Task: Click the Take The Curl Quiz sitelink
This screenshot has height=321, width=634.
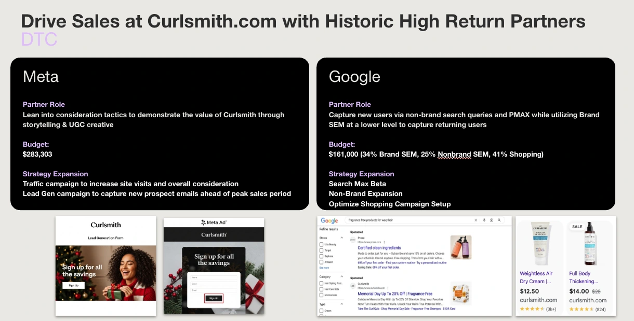Action: [x=368, y=309]
